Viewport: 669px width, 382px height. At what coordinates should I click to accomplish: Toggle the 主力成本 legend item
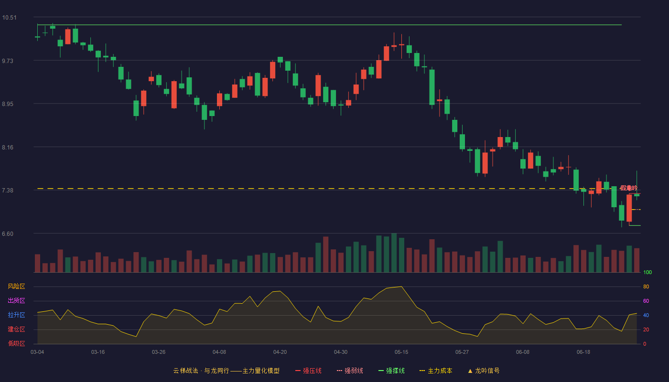436,371
